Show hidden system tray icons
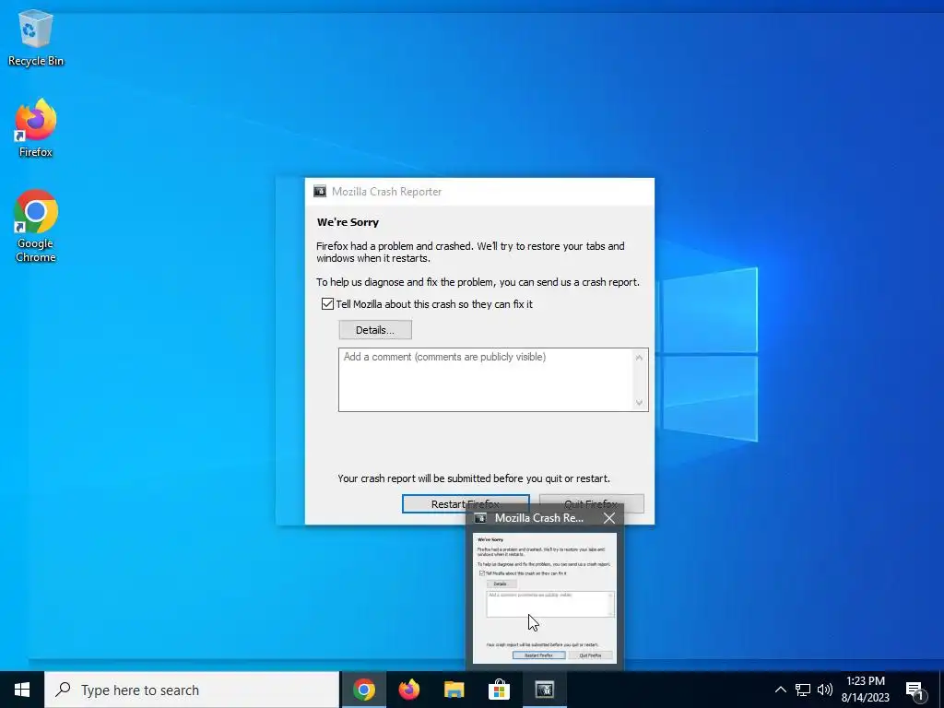 [780, 690]
